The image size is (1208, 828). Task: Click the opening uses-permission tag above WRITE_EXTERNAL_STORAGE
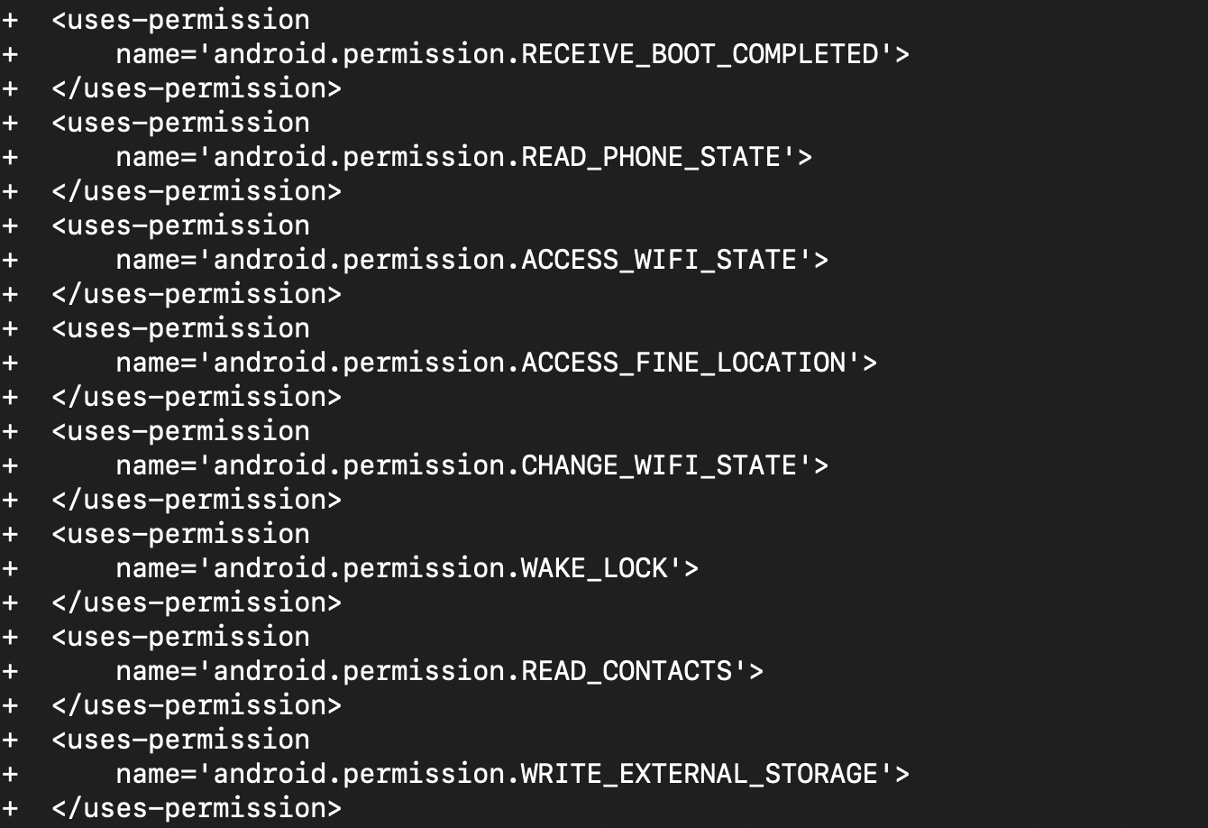point(180,740)
